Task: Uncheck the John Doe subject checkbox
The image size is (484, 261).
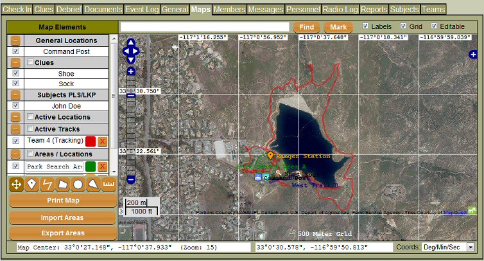Action: pos(16,105)
